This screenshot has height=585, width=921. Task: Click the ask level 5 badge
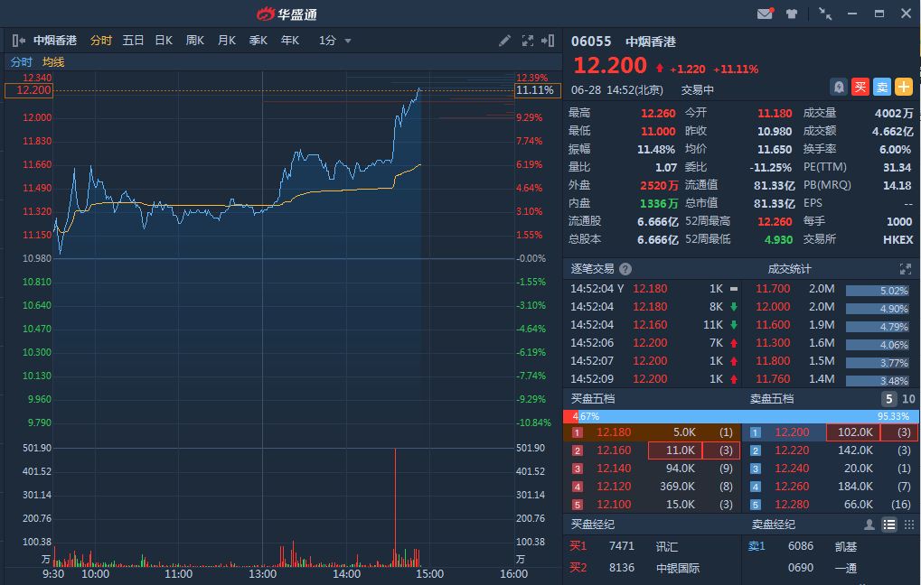(756, 505)
